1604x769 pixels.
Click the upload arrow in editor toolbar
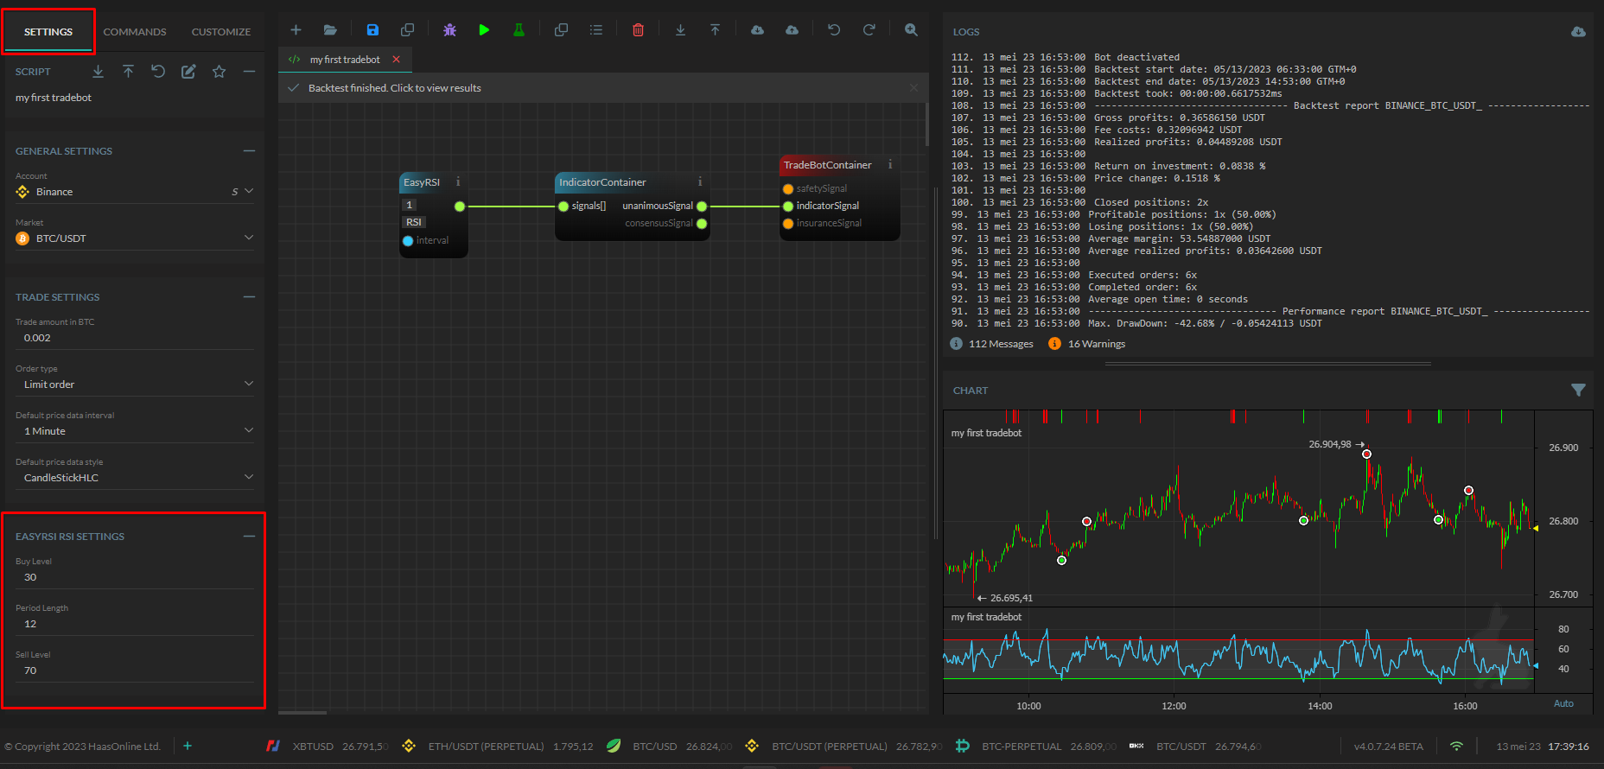(715, 30)
